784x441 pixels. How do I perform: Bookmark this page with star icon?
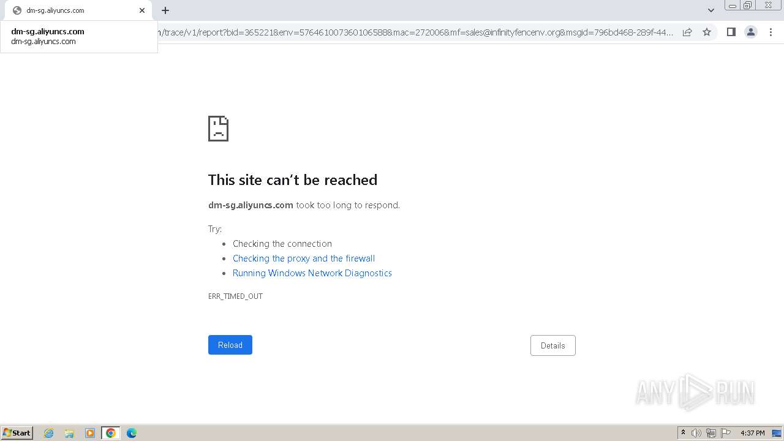point(707,32)
